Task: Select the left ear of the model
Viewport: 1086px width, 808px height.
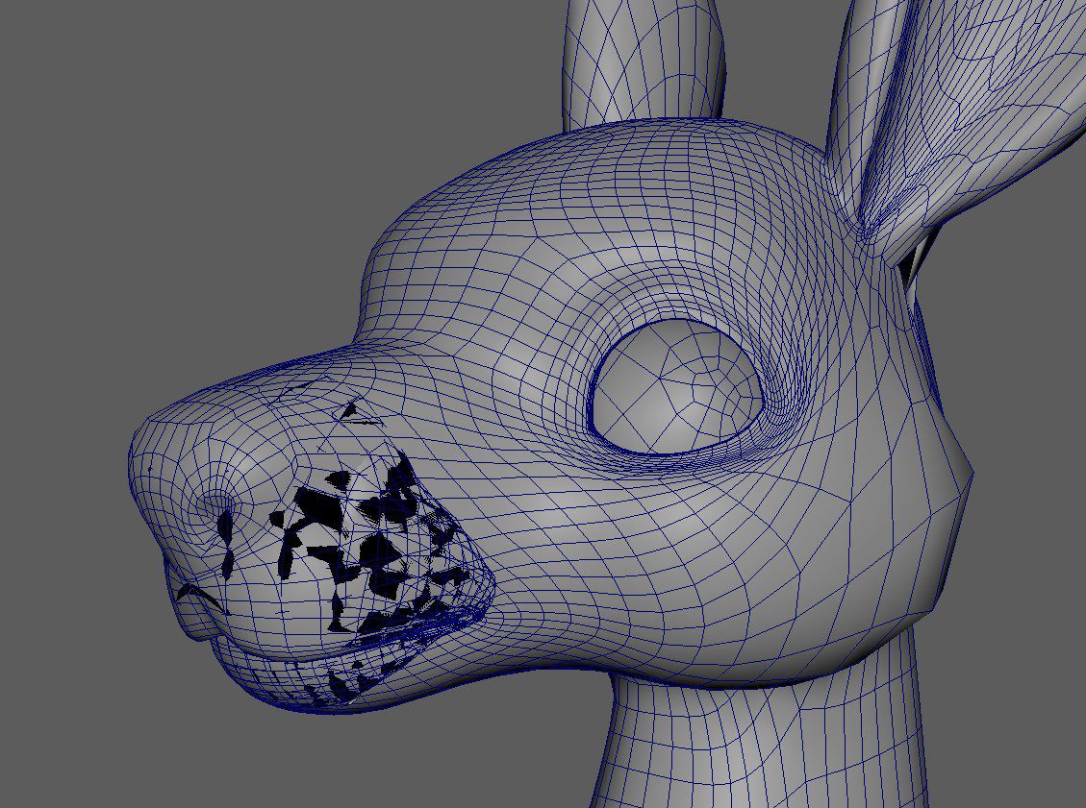Action: (635, 58)
